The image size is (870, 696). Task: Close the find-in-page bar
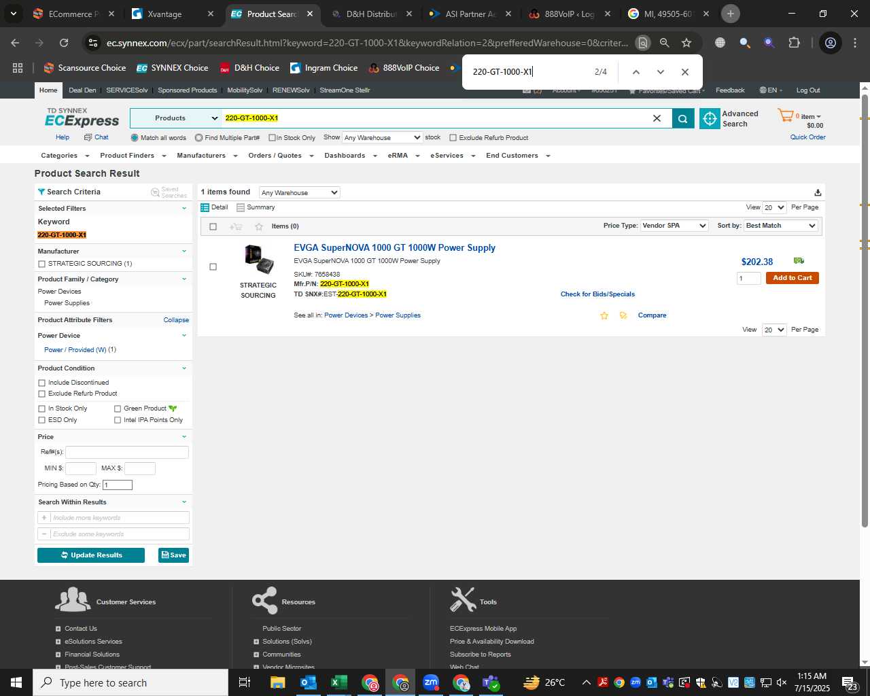click(x=685, y=72)
